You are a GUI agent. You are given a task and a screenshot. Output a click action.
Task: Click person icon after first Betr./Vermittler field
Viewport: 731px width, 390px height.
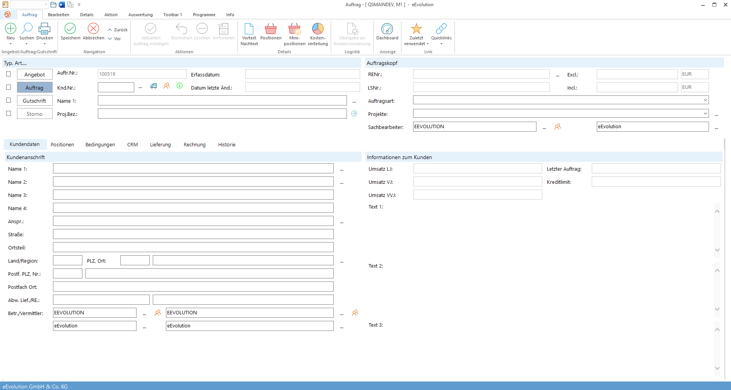click(158, 313)
